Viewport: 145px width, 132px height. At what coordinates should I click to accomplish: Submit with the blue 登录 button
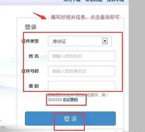70,119
